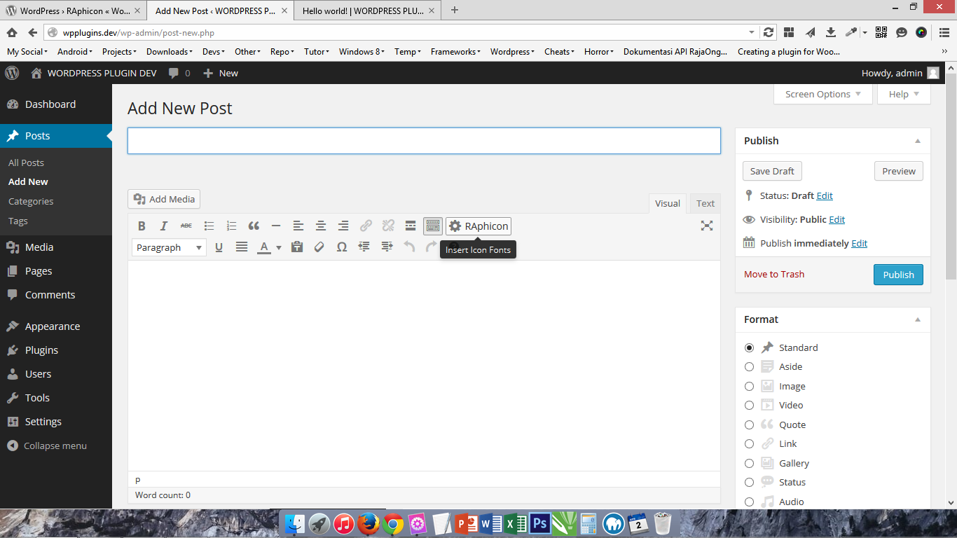Screen dimensions: 957x538
Task: Open the My Social bookmarks folder
Action: coord(27,51)
